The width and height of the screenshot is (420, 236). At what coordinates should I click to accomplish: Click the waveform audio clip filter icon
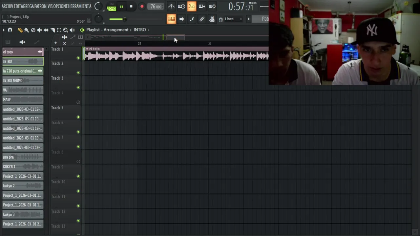(22, 42)
